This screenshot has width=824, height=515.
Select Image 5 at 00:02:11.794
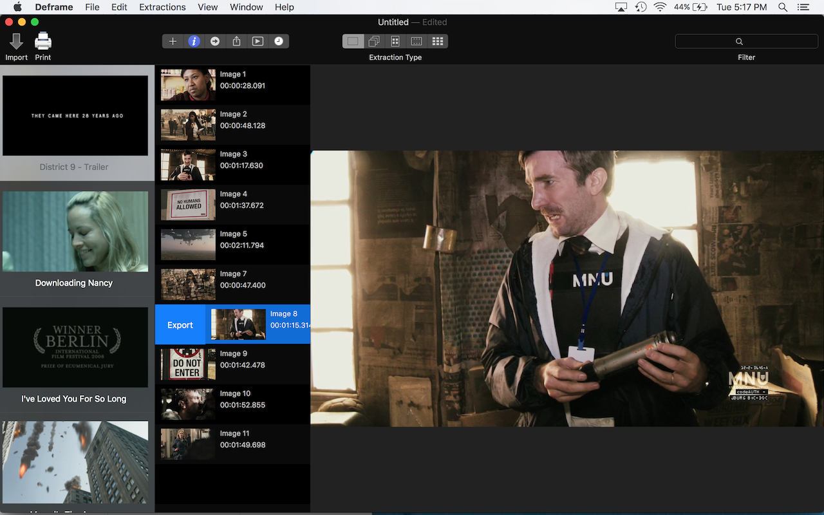tap(232, 245)
